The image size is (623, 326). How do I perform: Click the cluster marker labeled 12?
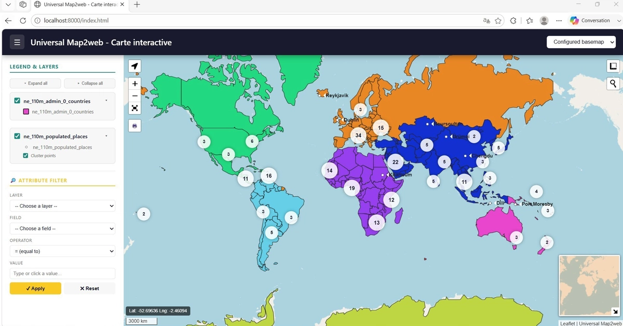(x=391, y=200)
